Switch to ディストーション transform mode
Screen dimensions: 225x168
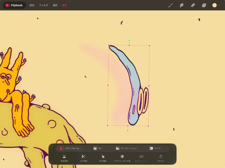coord(126,148)
